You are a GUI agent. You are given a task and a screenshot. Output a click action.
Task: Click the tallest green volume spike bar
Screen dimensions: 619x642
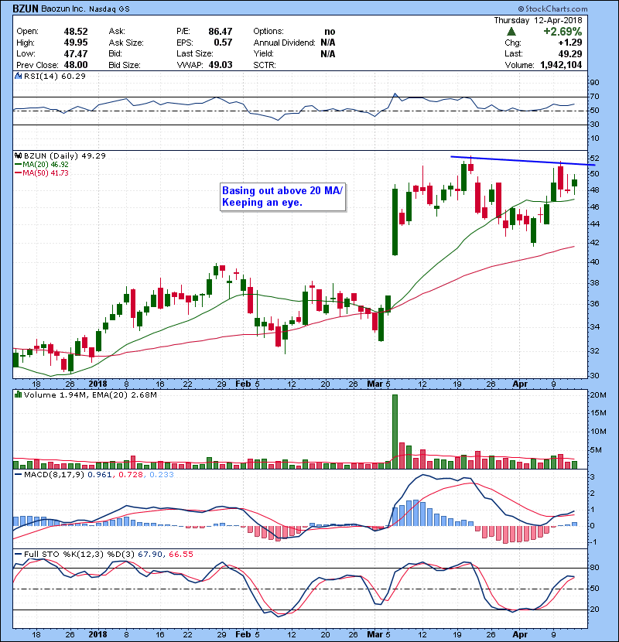[x=395, y=432]
